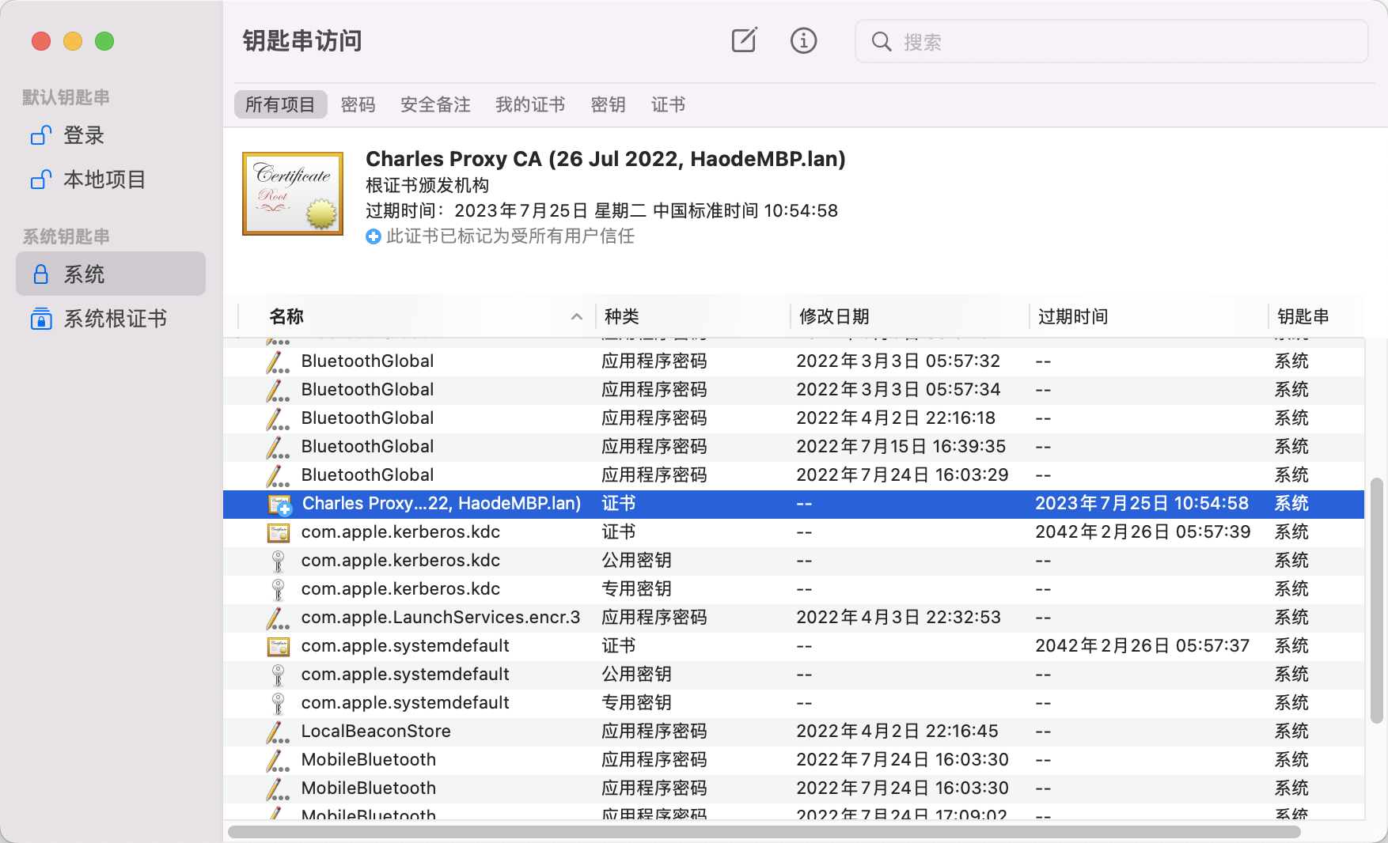
Task: Click the 2022年4月2日 22:16:45 date cell
Action: (x=897, y=731)
